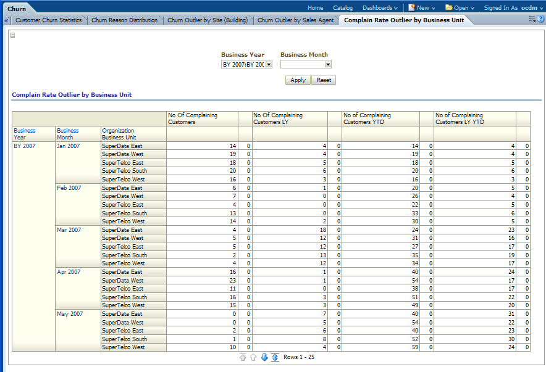Open the Business Year dropdown
This screenshot has width=546, height=372.
[269, 64]
